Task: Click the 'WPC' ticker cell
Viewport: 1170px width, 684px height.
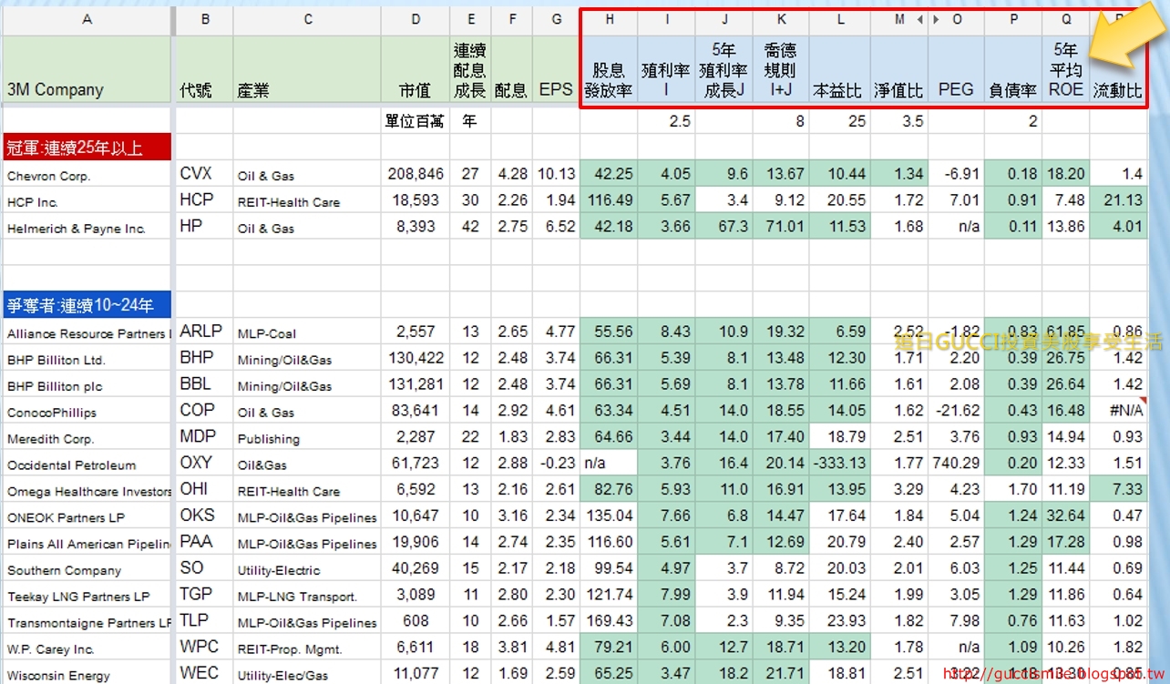Action: point(204,648)
